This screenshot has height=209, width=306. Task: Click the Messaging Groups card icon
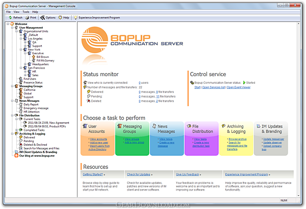pos(119,126)
